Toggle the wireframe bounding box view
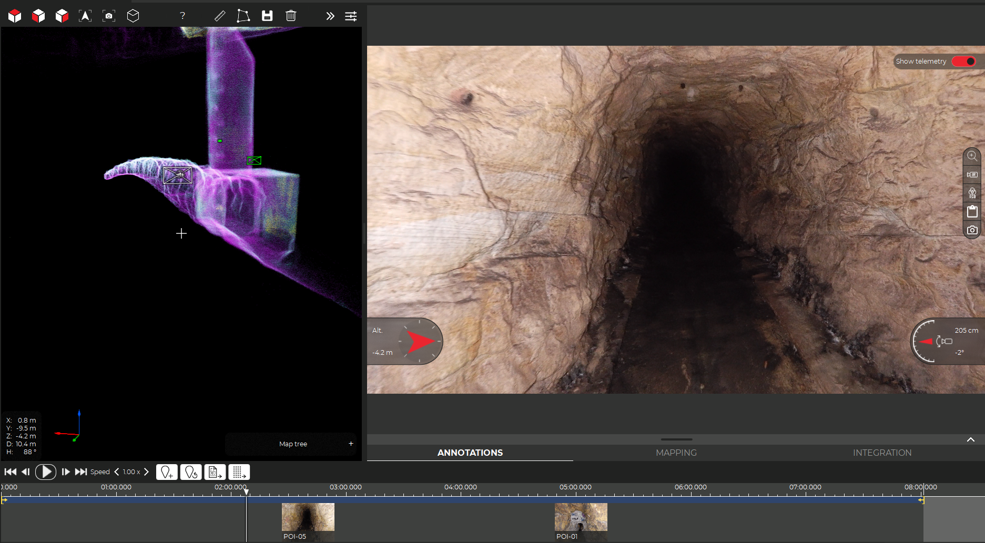Screen dimensions: 985x543 pyautogui.click(x=133, y=16)
